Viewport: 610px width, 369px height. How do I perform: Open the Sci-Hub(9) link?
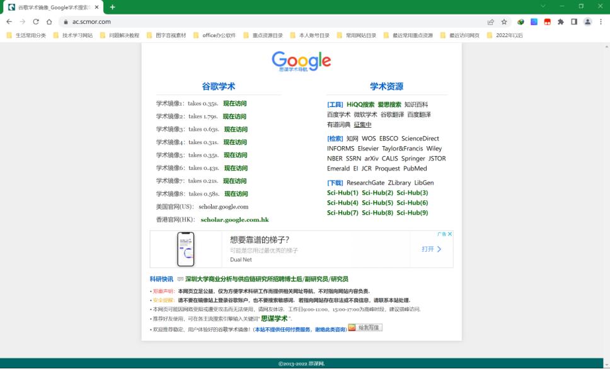(x=412, y=213)
